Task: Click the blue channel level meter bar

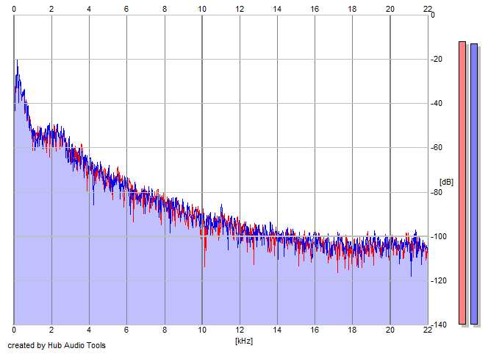Action: point(474,184)
